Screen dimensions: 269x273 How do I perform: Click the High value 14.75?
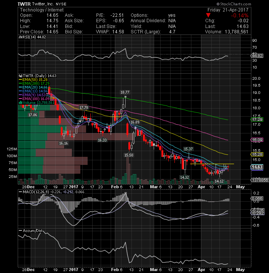(52, 21)
